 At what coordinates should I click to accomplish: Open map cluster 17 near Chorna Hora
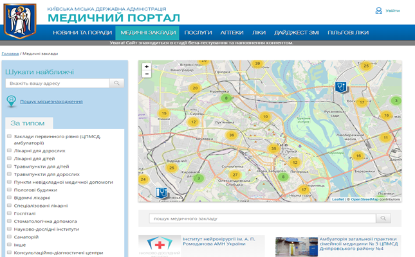coord(304,190)
